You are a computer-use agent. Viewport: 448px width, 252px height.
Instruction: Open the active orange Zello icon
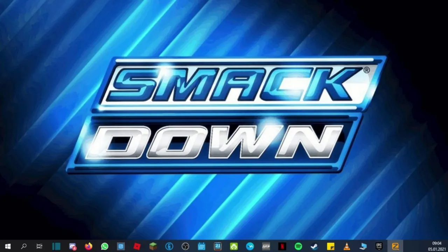395,246
